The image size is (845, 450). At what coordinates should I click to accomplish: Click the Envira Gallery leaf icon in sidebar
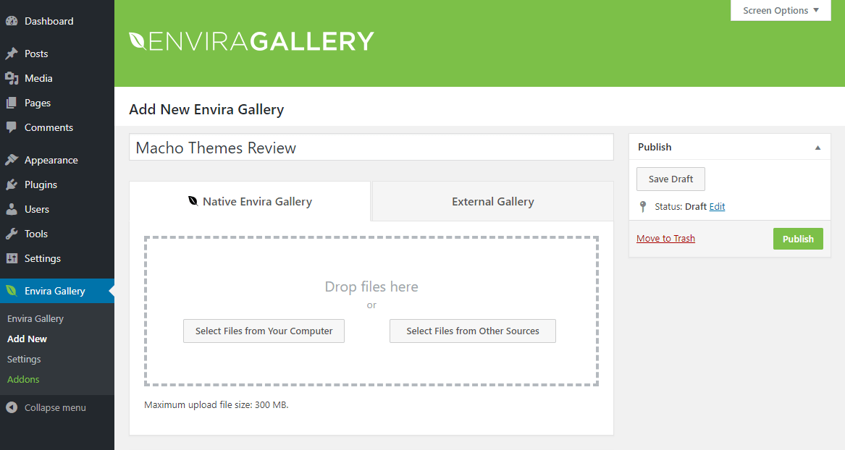12,291
